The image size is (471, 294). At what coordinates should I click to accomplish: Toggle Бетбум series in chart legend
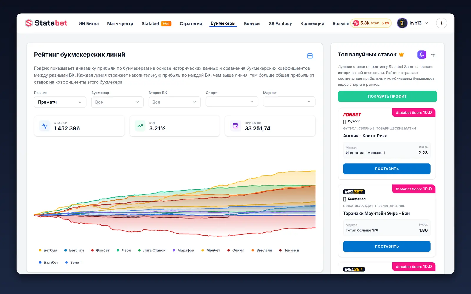pos(48,250)
